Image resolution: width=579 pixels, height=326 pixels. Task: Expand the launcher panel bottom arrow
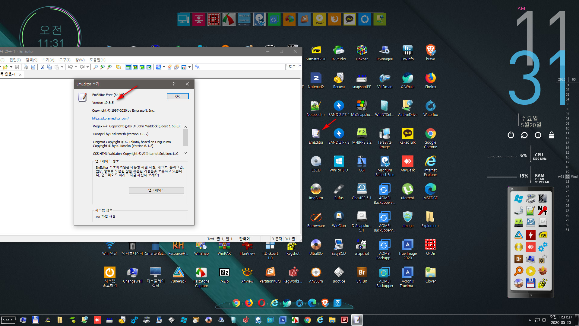[531, 295]
